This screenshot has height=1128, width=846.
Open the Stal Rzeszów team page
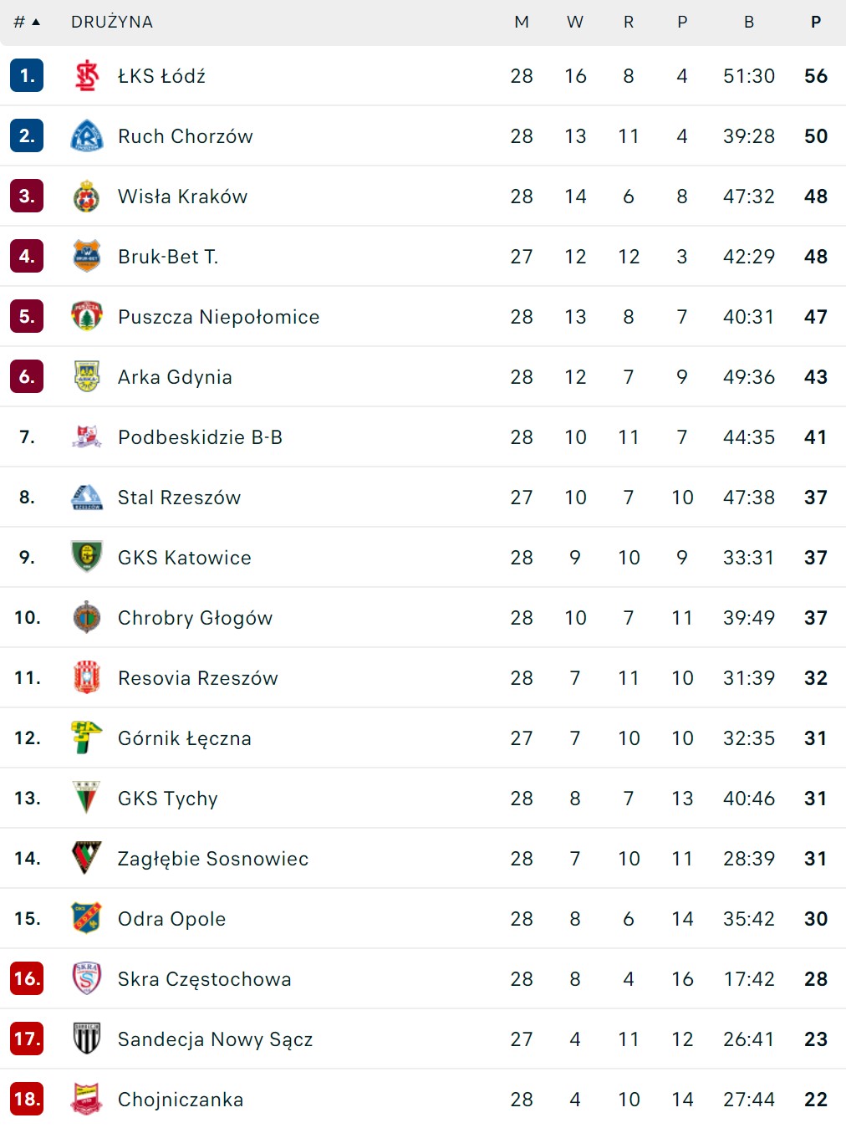pyautogui.click(x=179, y=498)
